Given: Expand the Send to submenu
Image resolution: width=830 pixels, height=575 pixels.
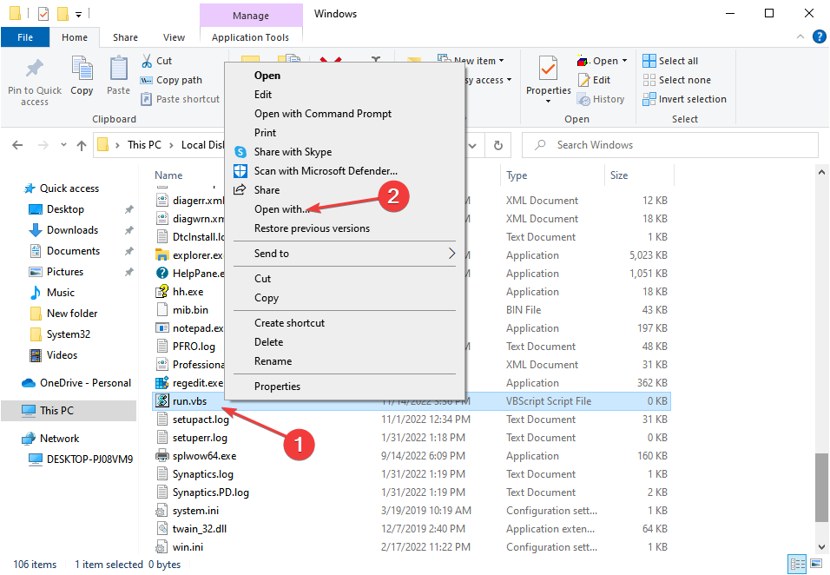Looking at the screenshot, I should pos(451,253).
